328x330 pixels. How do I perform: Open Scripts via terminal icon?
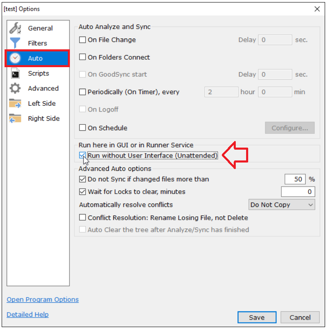tap(15, 74)
